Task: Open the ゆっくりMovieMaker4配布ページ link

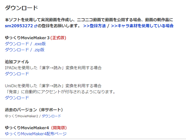Action: [x=36, y=134]
